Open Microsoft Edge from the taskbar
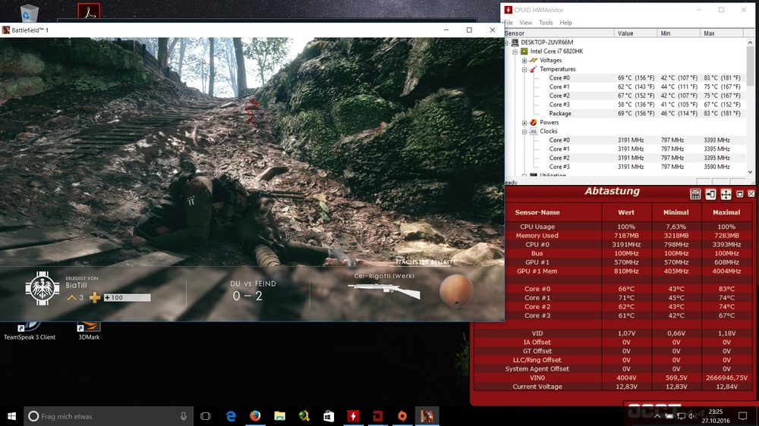This screenshot has width=759, height=426. (x=231, y=416)
